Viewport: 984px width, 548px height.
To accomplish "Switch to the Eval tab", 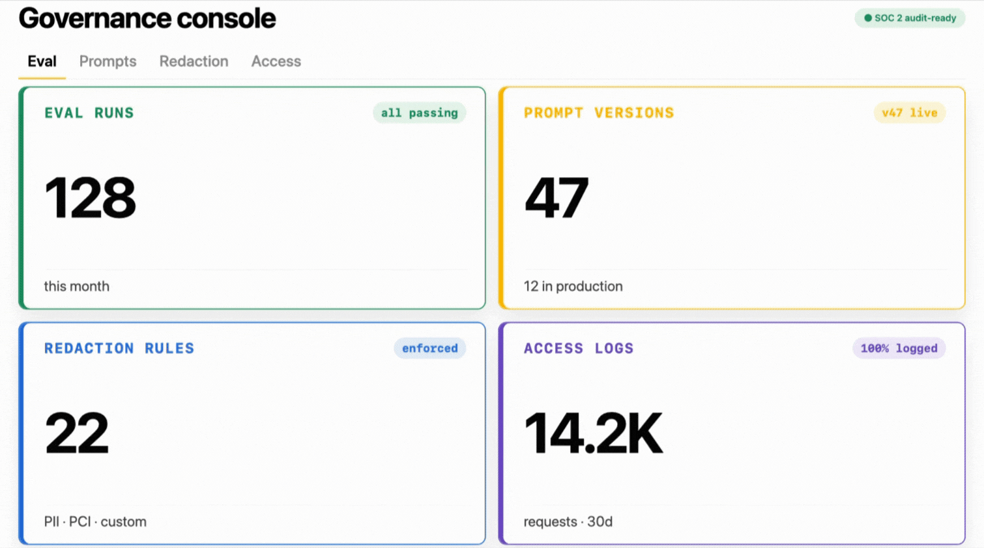I will coord(42,61).
